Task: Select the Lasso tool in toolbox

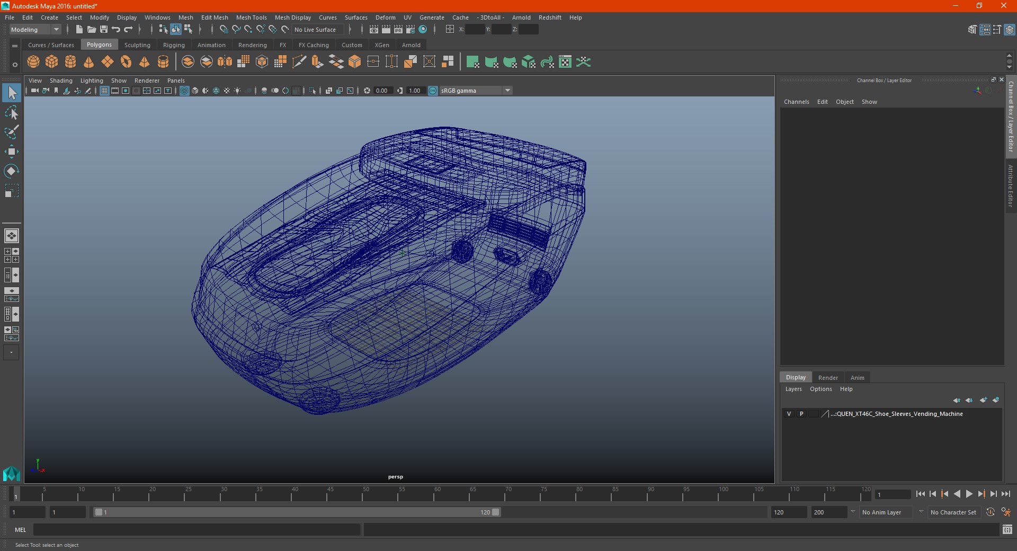Action: click(12, 113)
